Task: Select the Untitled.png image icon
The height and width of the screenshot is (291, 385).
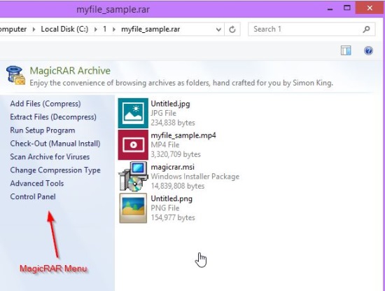Action: (x=133, y=208)
